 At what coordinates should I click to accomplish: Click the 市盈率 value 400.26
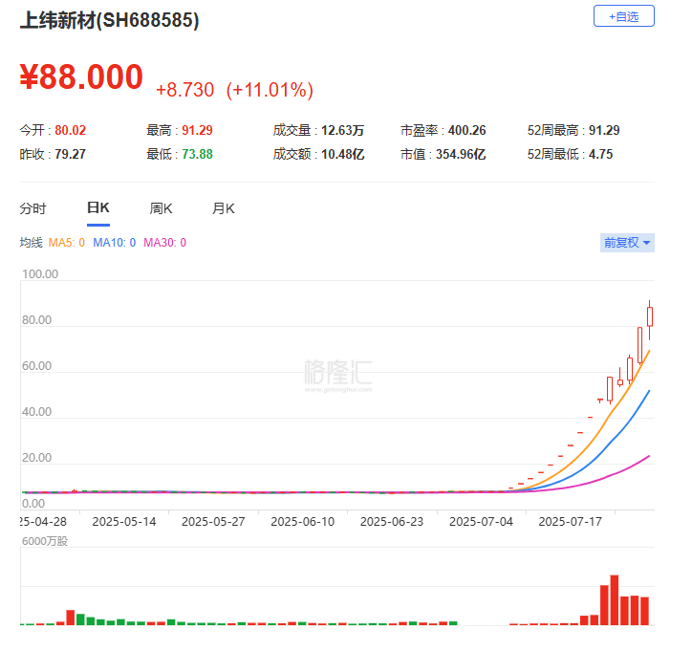tap(467, 130)
